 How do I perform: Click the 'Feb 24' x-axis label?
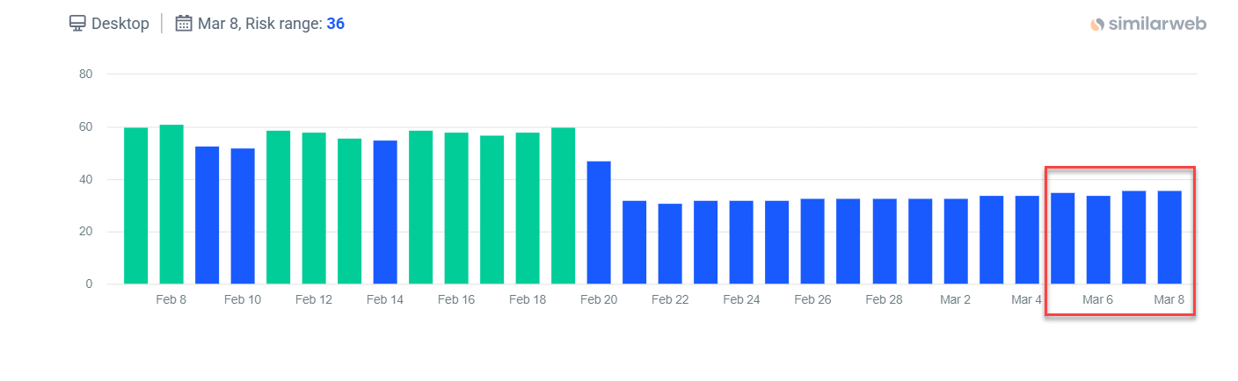[741, 300]
